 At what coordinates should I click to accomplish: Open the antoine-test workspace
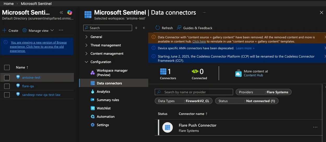[31, 77]
